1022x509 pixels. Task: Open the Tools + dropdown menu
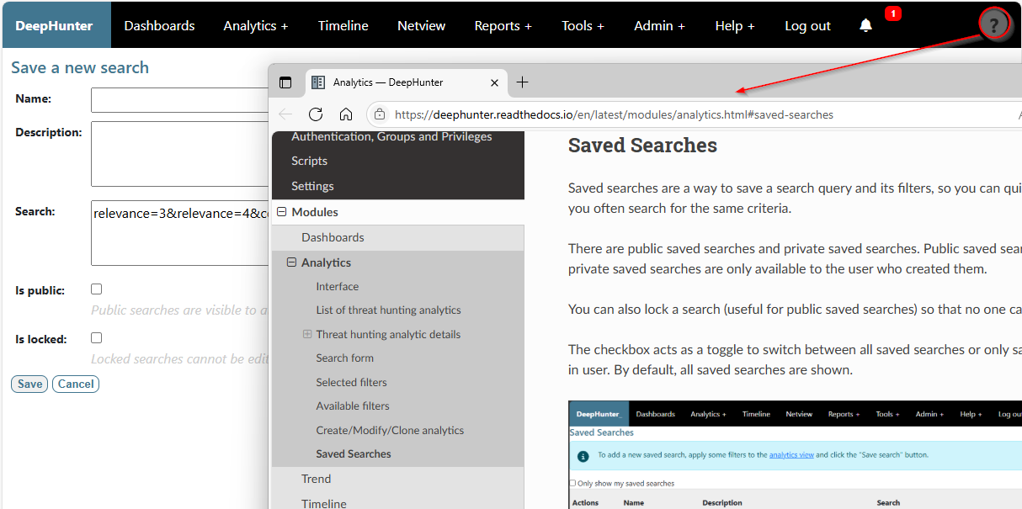[x=583, y=25]
